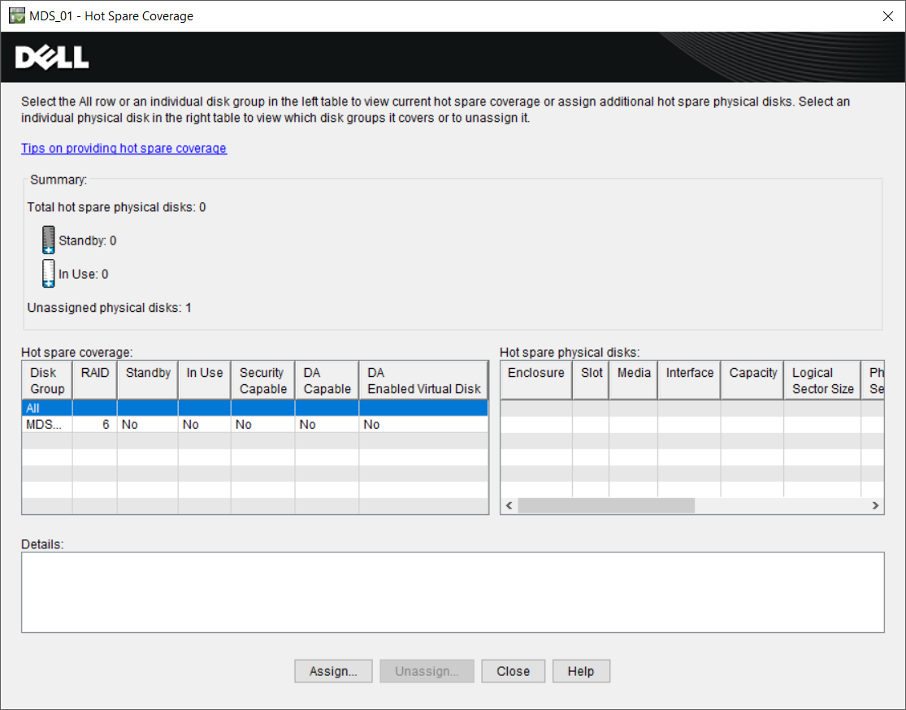Screen dimensions: 906x710
Task: Click the DA Capable 'No' cell
Action: pyautogui.click(x=327, y=425)
